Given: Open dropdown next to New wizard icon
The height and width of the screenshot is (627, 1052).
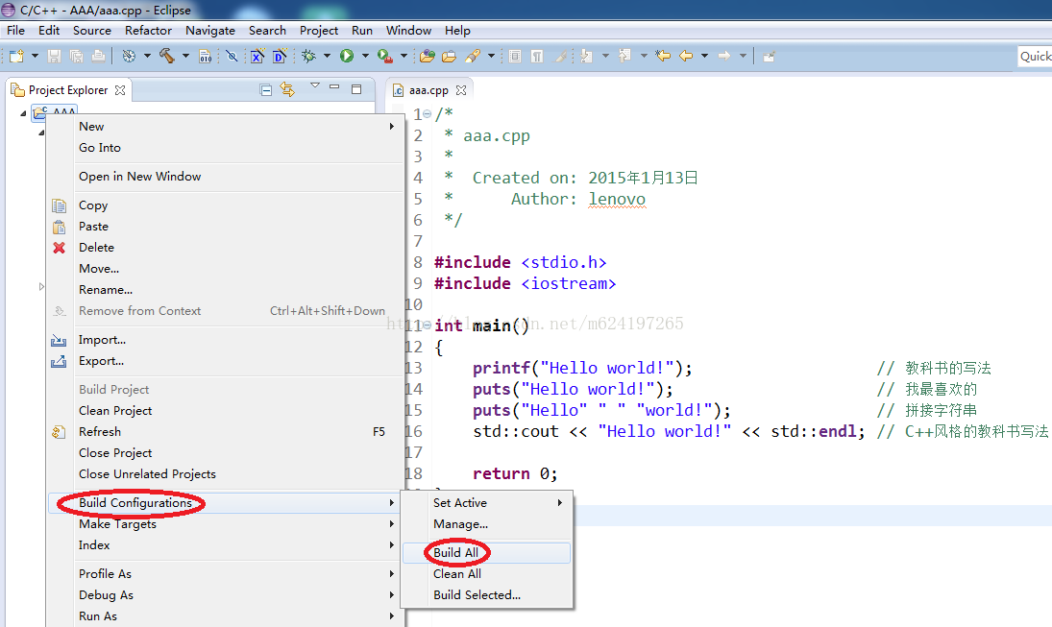Looking at the screenshot, I should click(x=35, y=57).
